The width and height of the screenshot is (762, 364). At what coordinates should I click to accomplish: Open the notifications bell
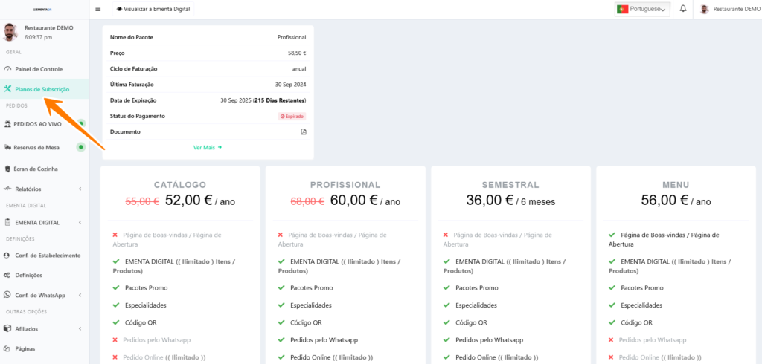683,9
